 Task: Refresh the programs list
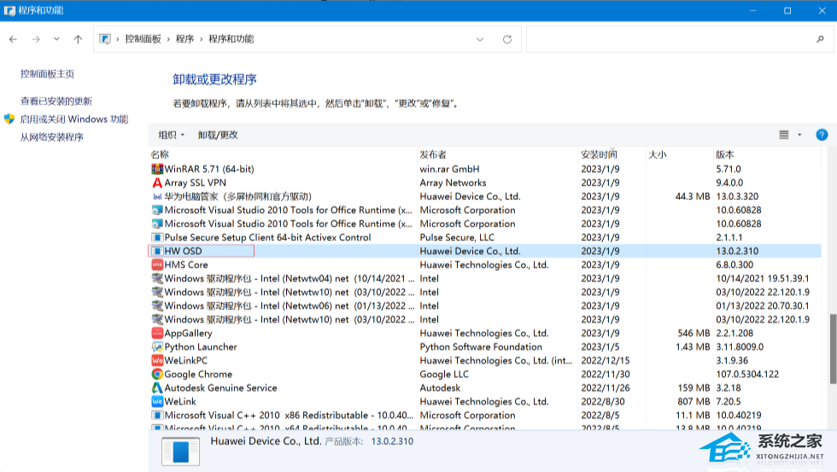[507, 39]
